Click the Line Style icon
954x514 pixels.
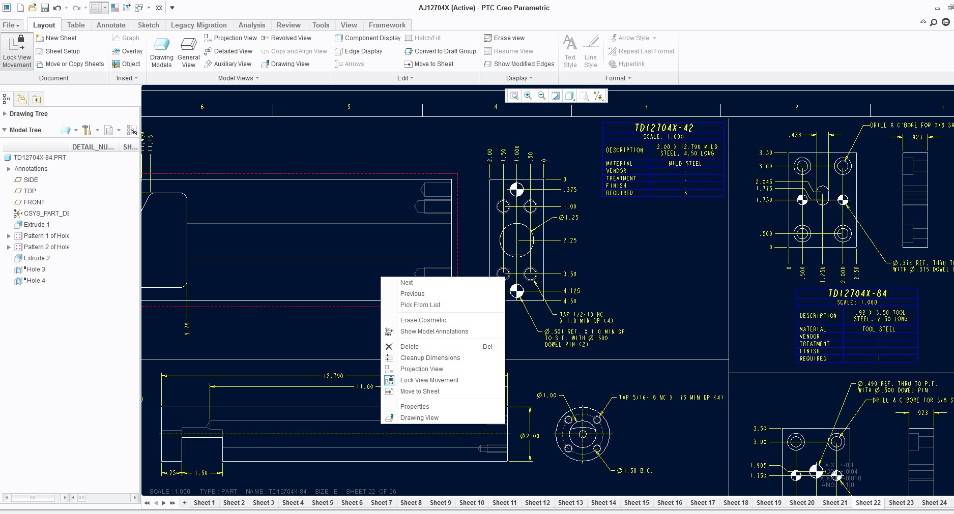[591, 51]
